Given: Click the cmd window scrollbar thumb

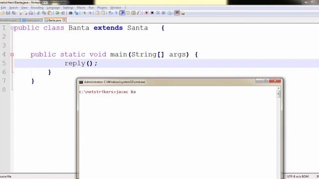Looking at the screenshot, I should point(279,94).
